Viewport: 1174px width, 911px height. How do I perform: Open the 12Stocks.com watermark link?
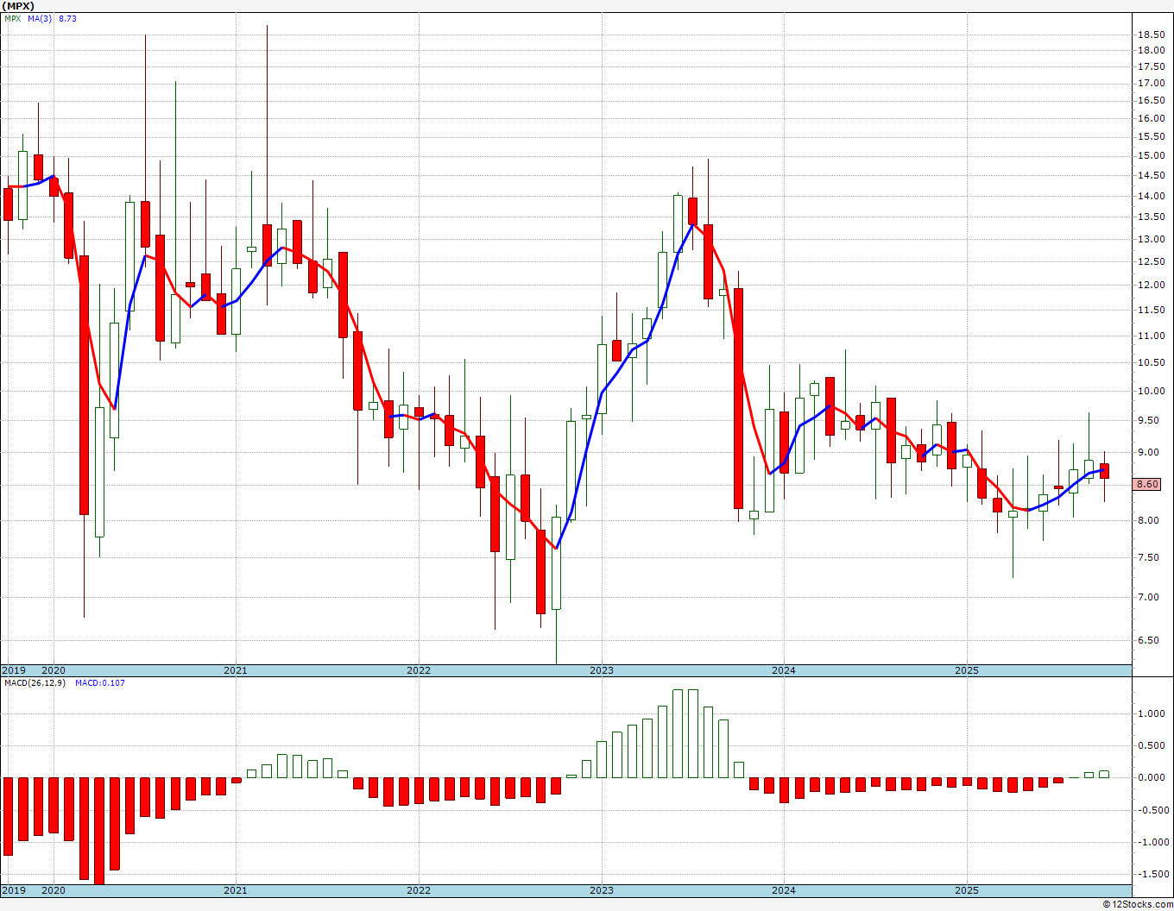(x=1136, y=904)
